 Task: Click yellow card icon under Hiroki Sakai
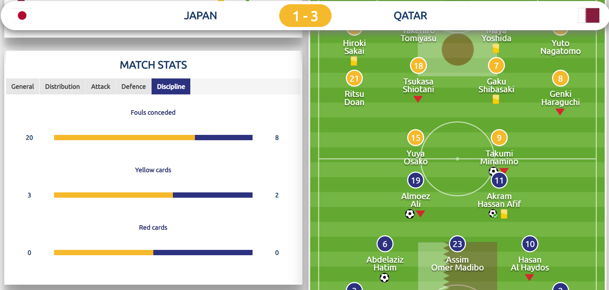click(354, 61)
